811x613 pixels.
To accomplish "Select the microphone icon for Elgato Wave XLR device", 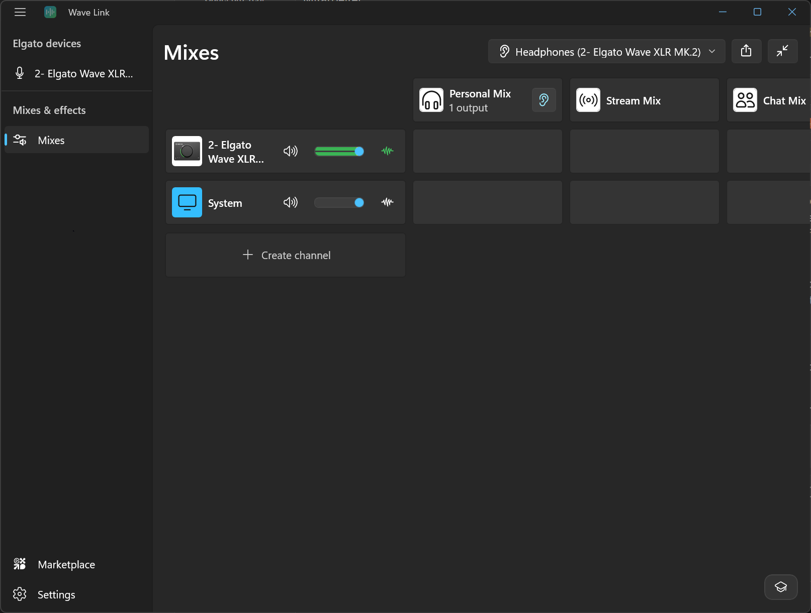I will click(20, 73).
